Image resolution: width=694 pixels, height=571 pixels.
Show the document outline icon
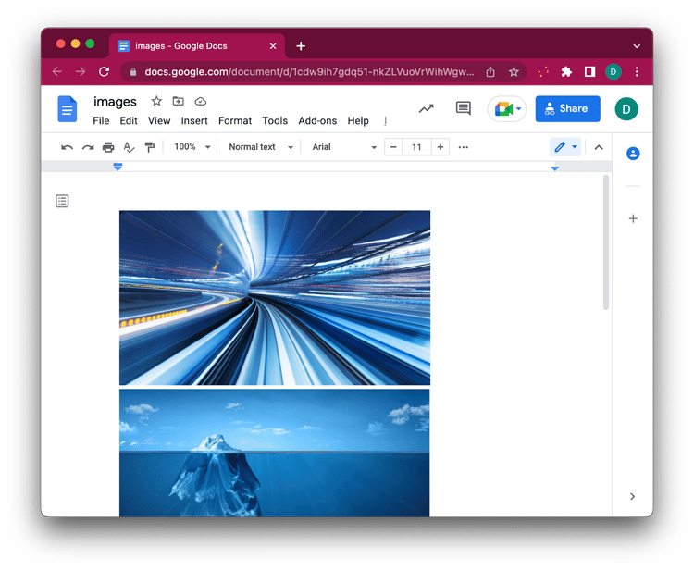pos(62,201)
